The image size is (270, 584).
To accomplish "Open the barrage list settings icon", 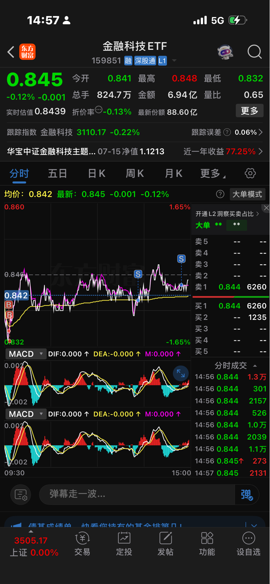I will (x=21, y=495).
